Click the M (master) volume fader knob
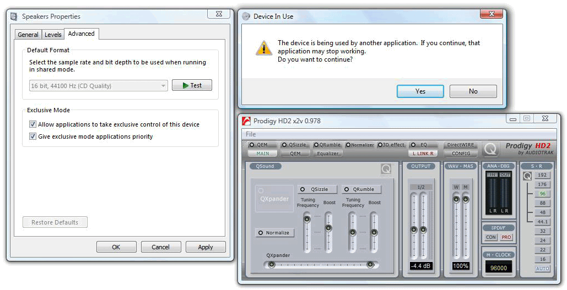The image size is (567, 290). tap(466, 199)
